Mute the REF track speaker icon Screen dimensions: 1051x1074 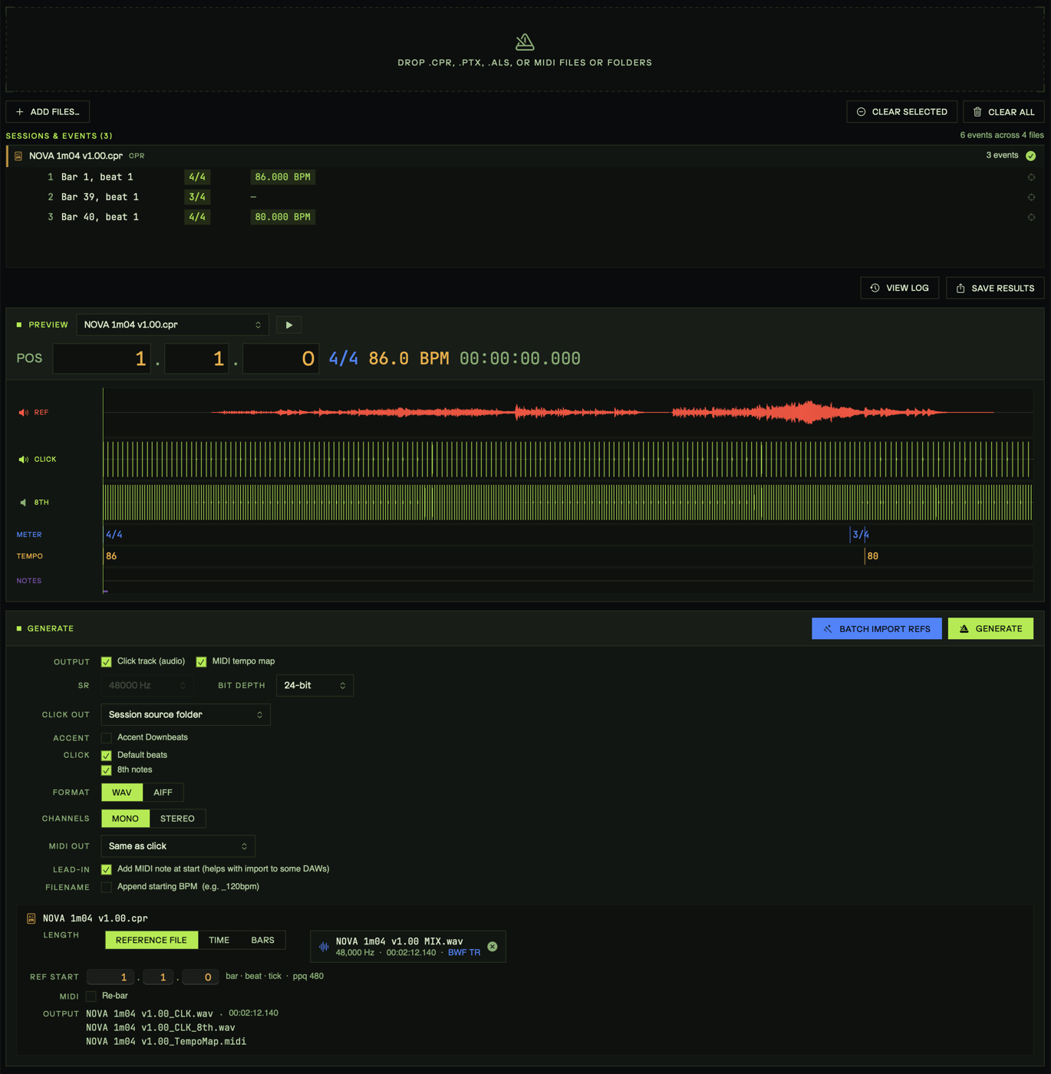[23, 413]
